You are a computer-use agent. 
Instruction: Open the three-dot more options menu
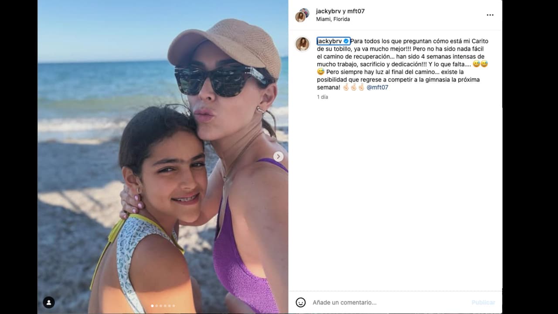490,15
